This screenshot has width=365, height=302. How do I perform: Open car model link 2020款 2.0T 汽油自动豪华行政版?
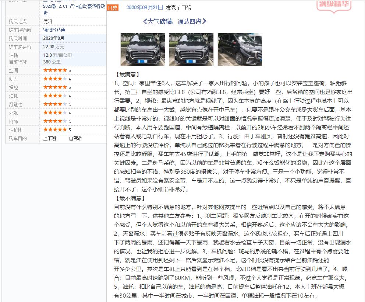pos(74,10)
